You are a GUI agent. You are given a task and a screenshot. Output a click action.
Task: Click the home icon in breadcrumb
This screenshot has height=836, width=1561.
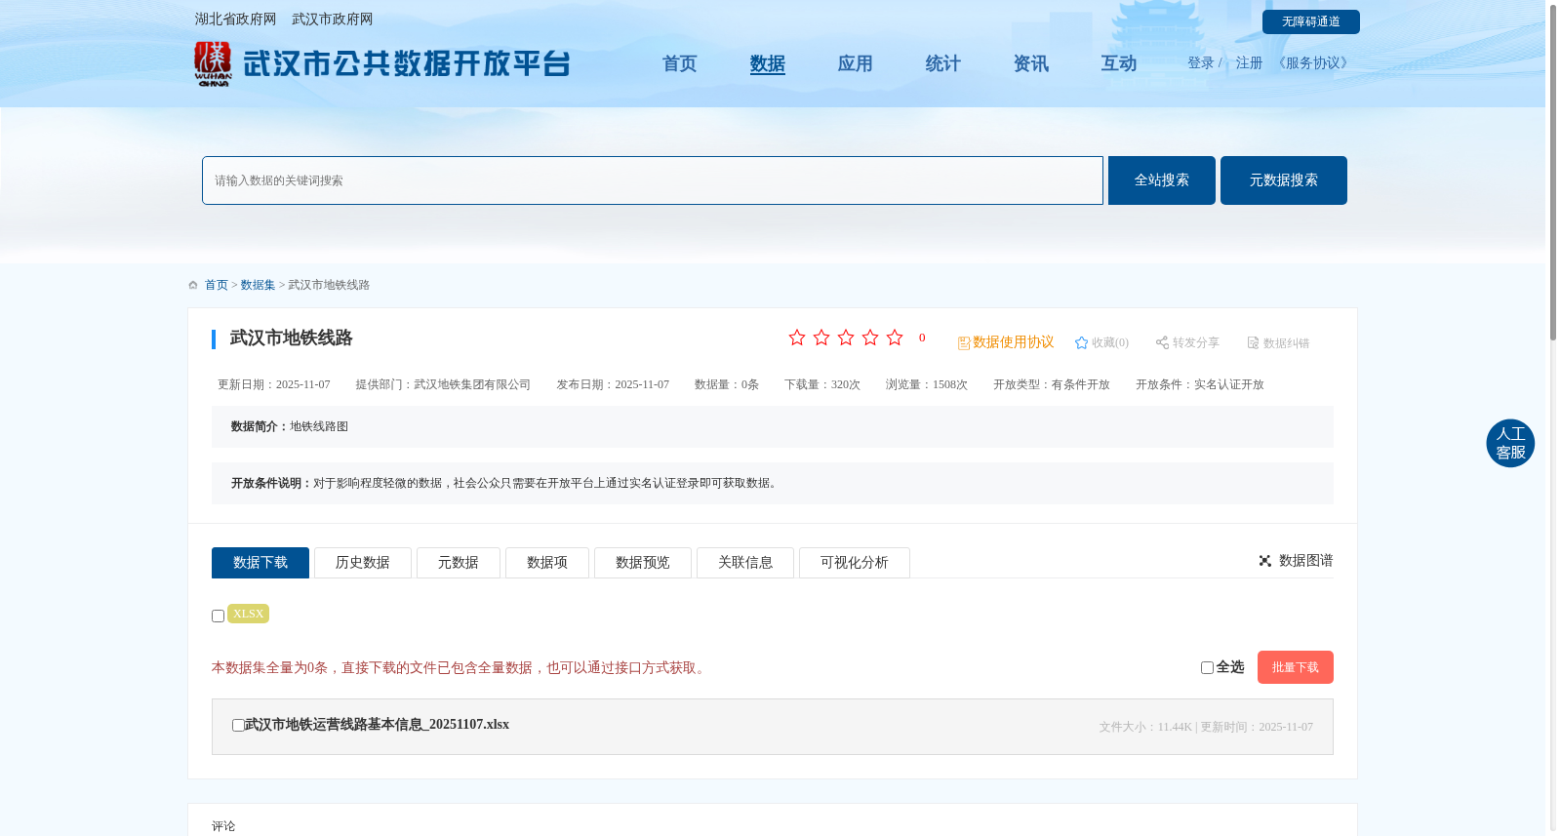click(x=193, y=285)
